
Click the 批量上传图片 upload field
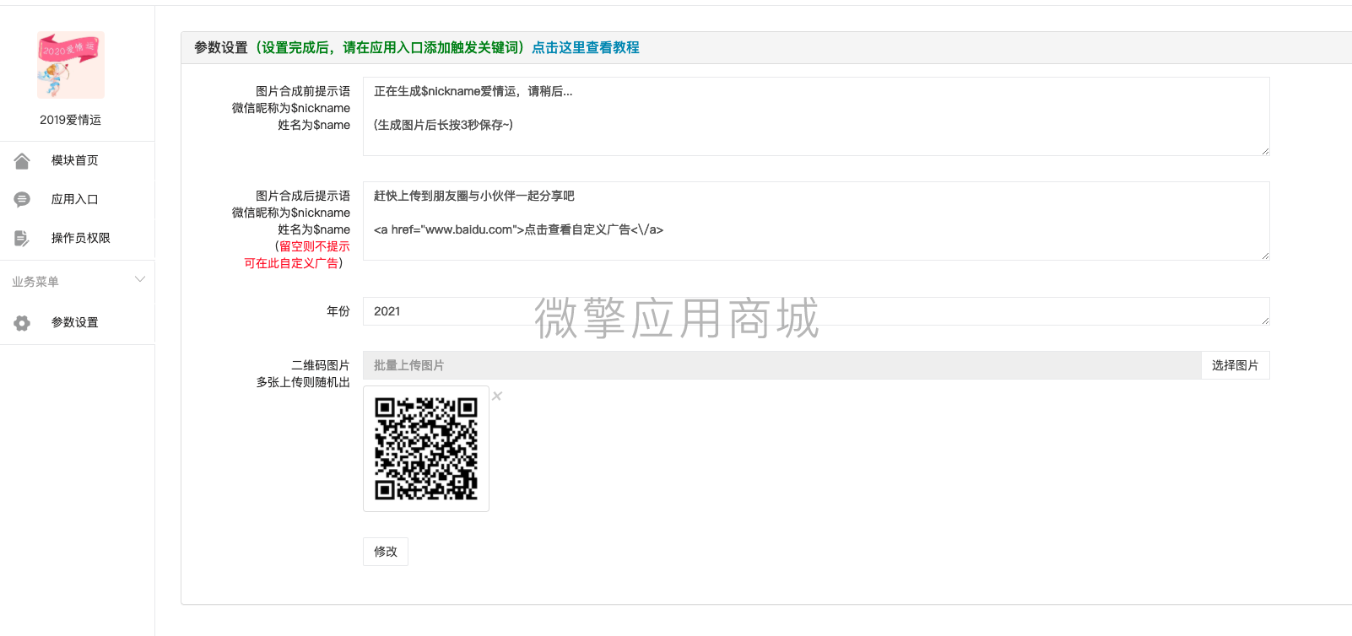pos(781,365)
